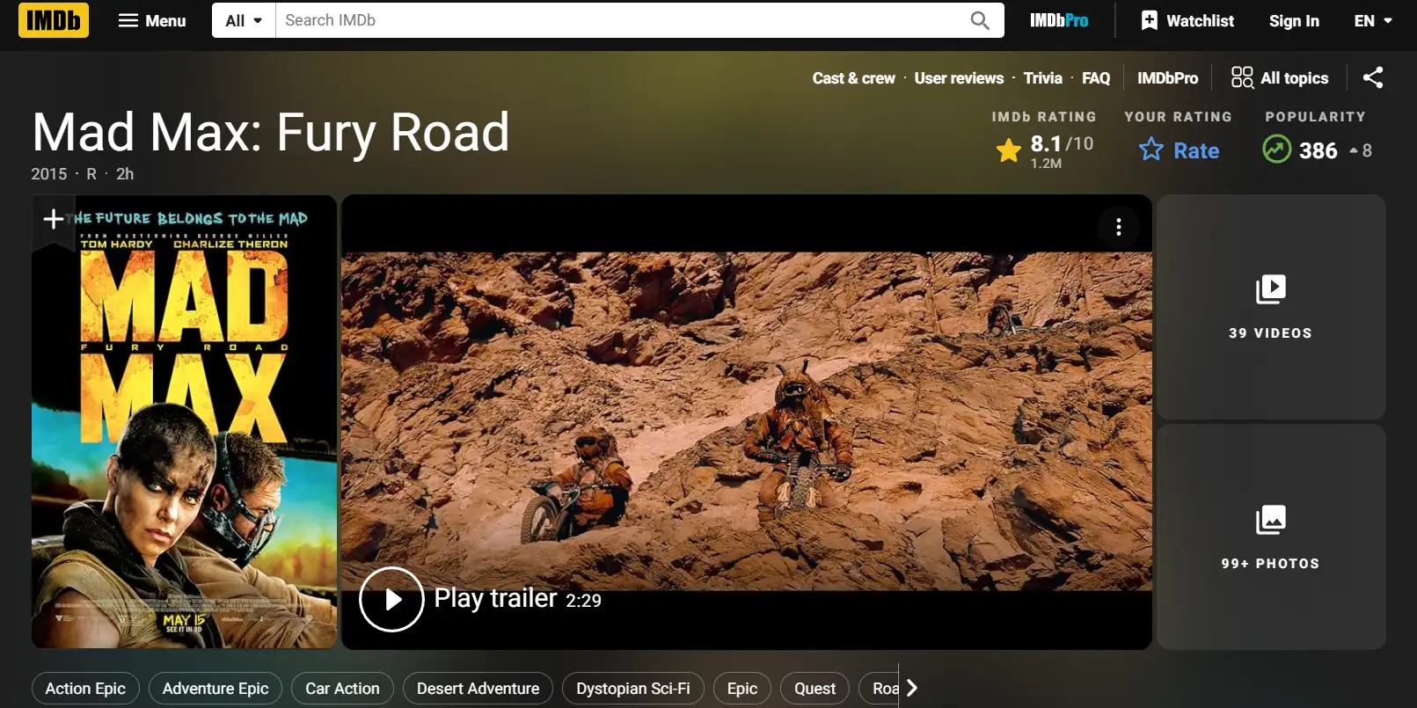1417x708 pixels.
Task: Click the share icon
Action: tap(1373, 77)
